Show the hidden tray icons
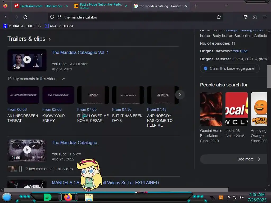The height and width of the screenshot is (203, 271). point(213,198)
